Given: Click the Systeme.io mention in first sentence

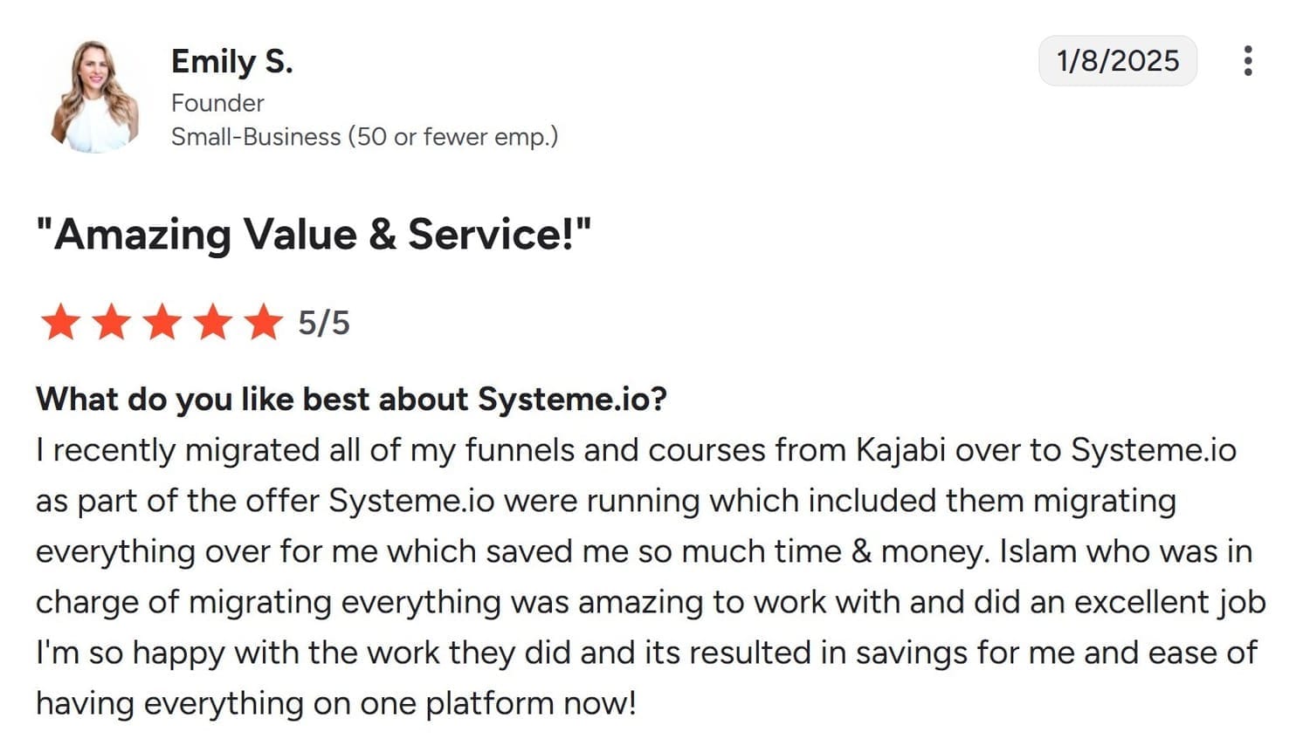Looking at the screenshot, I should (1153, 450).
